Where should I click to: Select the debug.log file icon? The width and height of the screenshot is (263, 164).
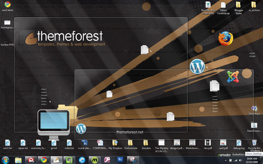239,145
